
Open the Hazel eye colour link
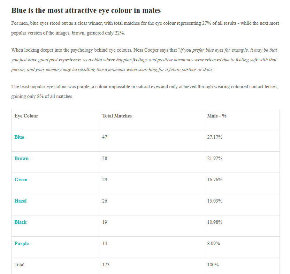21,201
